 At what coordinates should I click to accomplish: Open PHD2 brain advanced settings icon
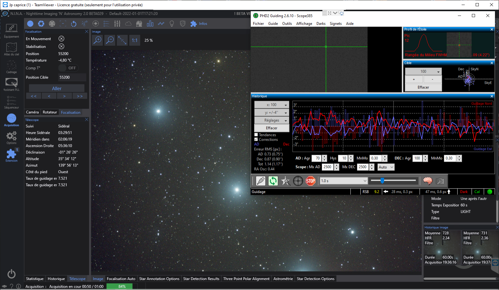click(x=428, y=181)
